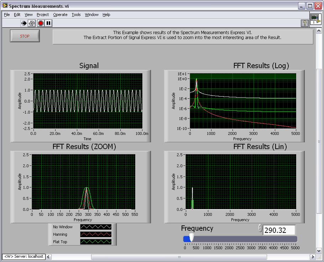Viewport: 324px width, 262px height.
Task: Click the Run arrow toolbar icon
Action: pyautogui.click(x=24, y=23)
